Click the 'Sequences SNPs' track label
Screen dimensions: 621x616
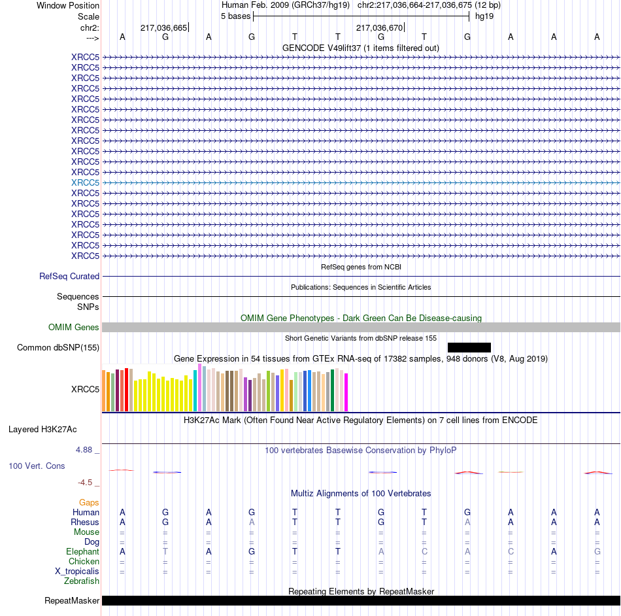[x=78, y=301]
